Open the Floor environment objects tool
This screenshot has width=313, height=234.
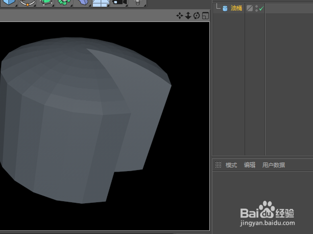(x=101, y=3)
